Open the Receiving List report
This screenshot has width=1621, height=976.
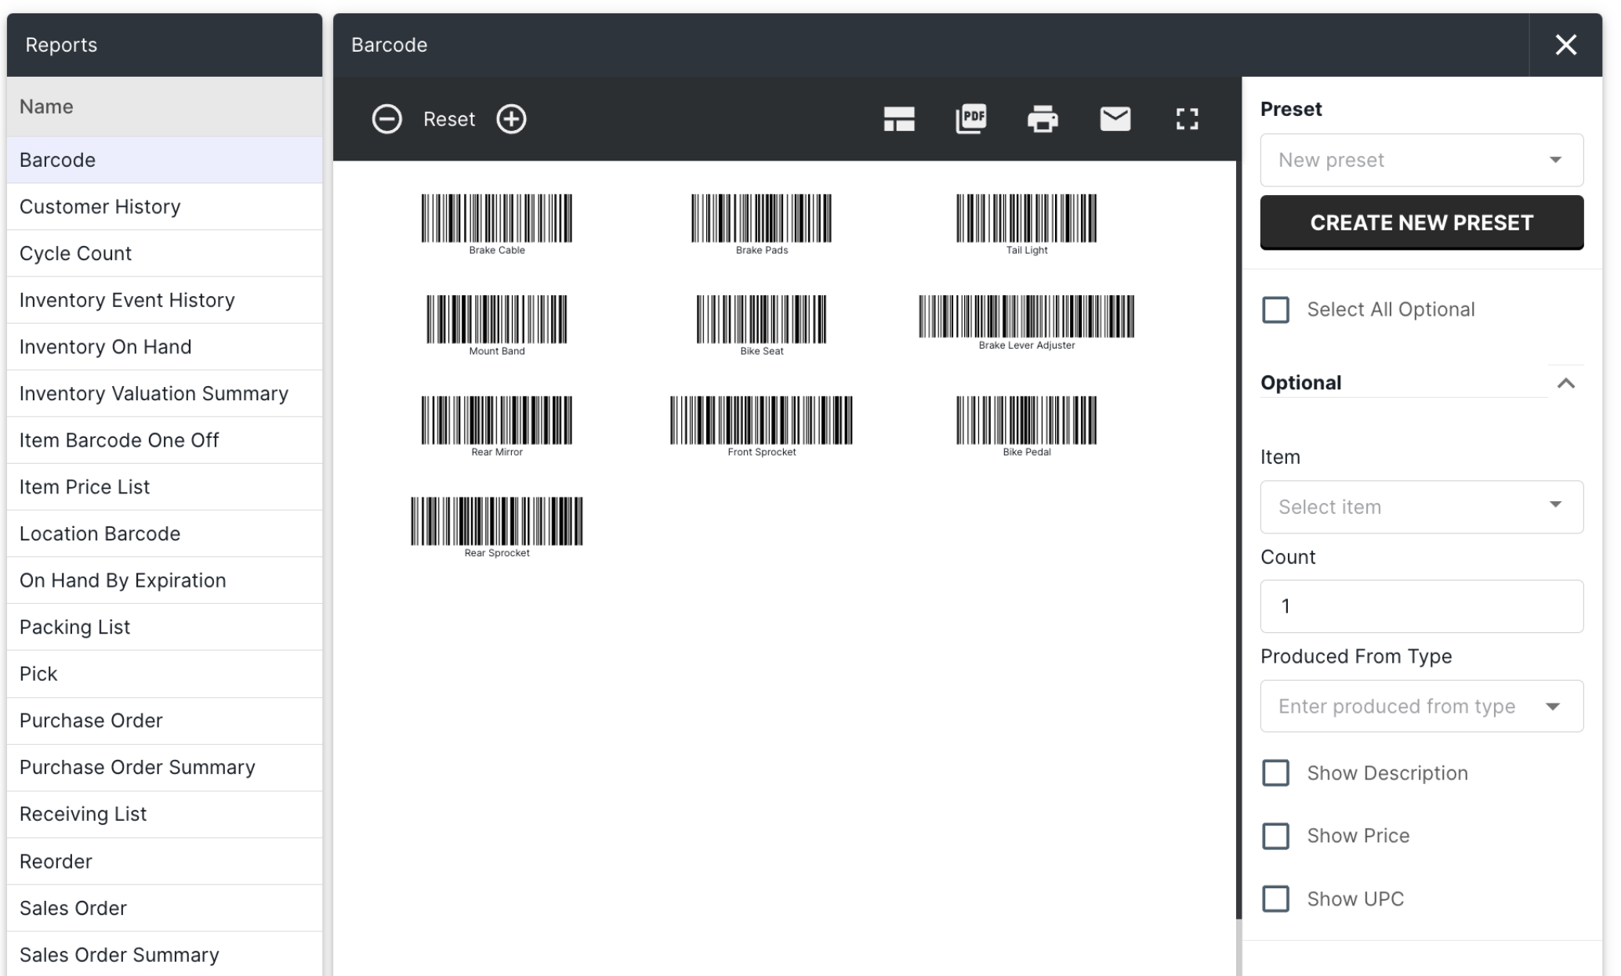click(165, 814)
